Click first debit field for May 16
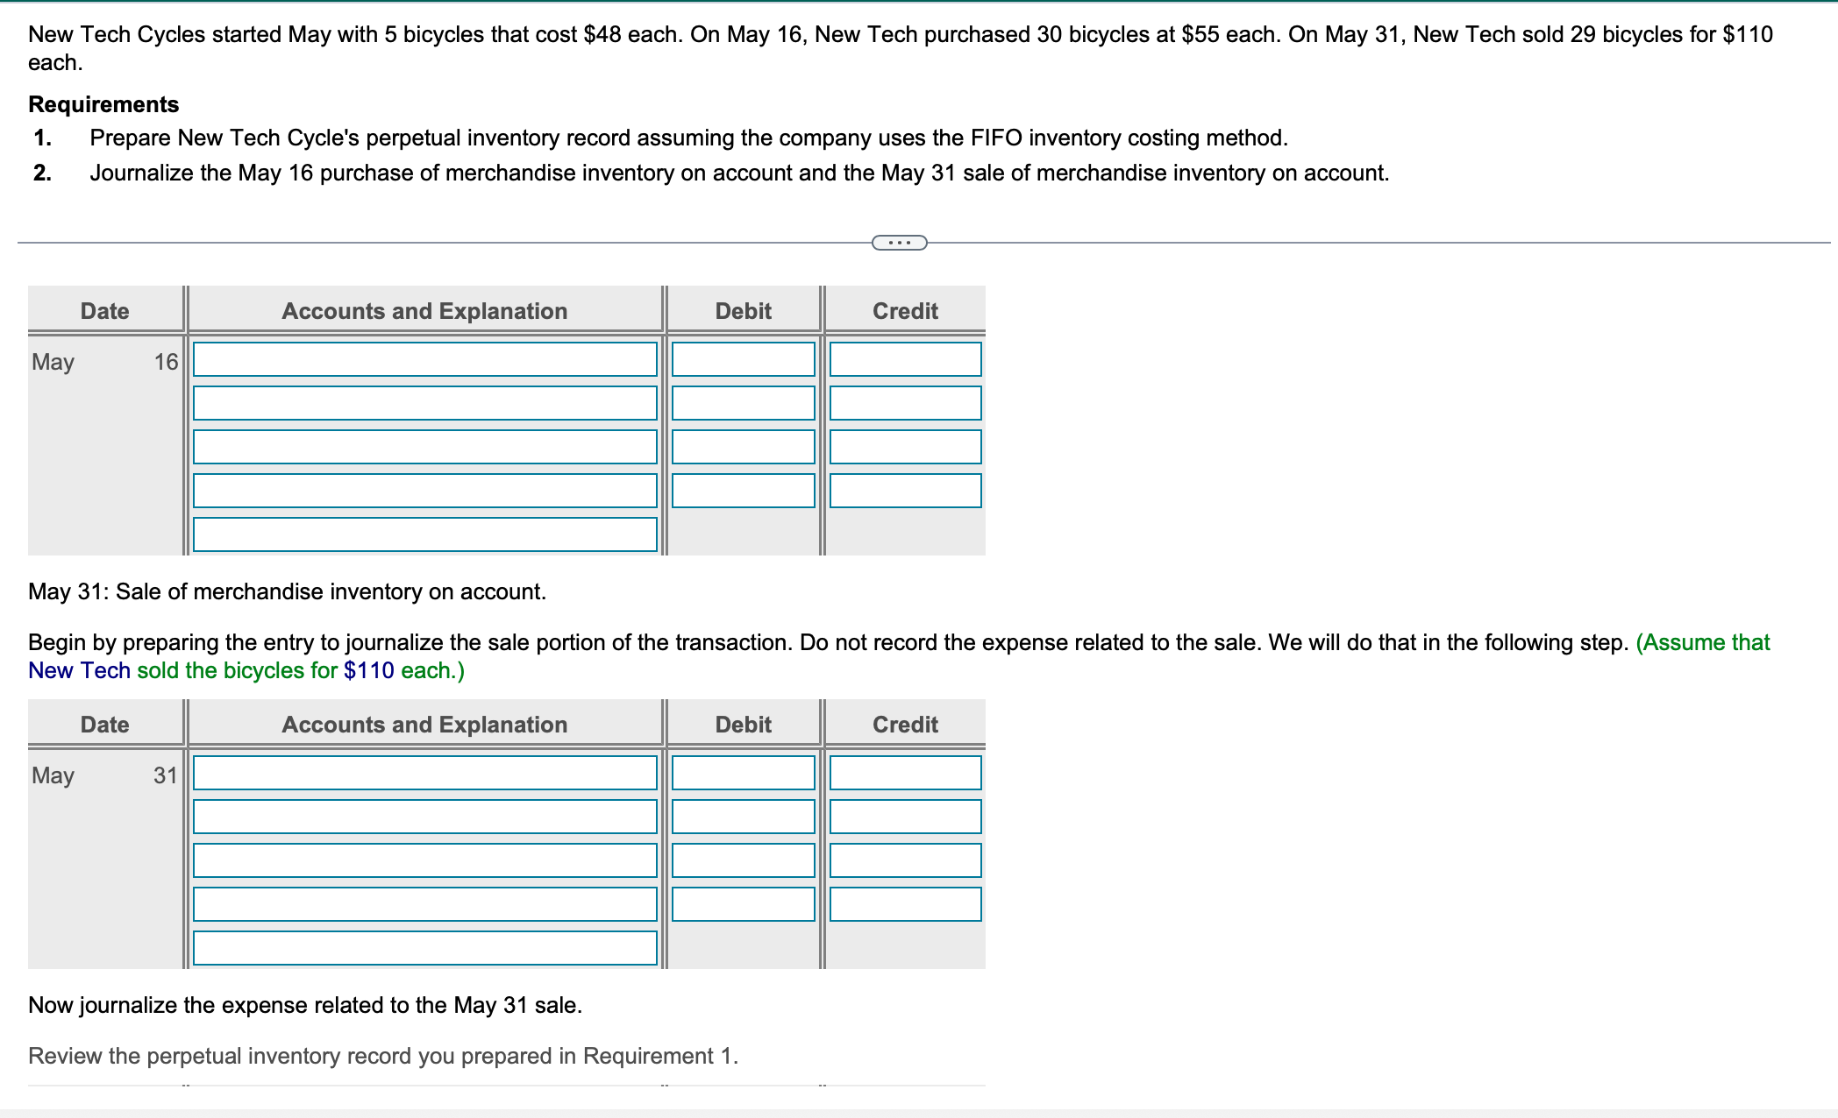The width and height of the screenshot is (1838, 1118). tap(743, 359)
